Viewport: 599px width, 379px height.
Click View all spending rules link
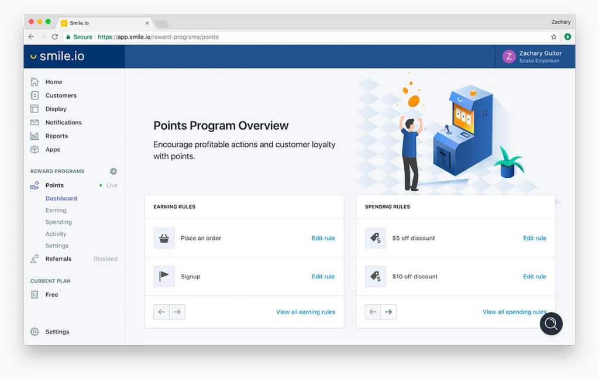click(514, 312)
